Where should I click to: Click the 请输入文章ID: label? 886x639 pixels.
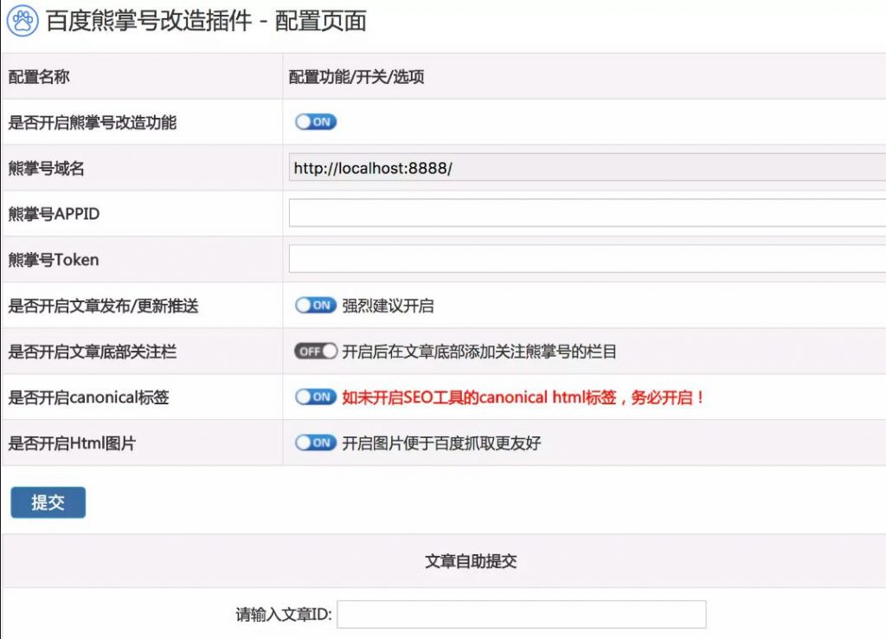(284, 615)
